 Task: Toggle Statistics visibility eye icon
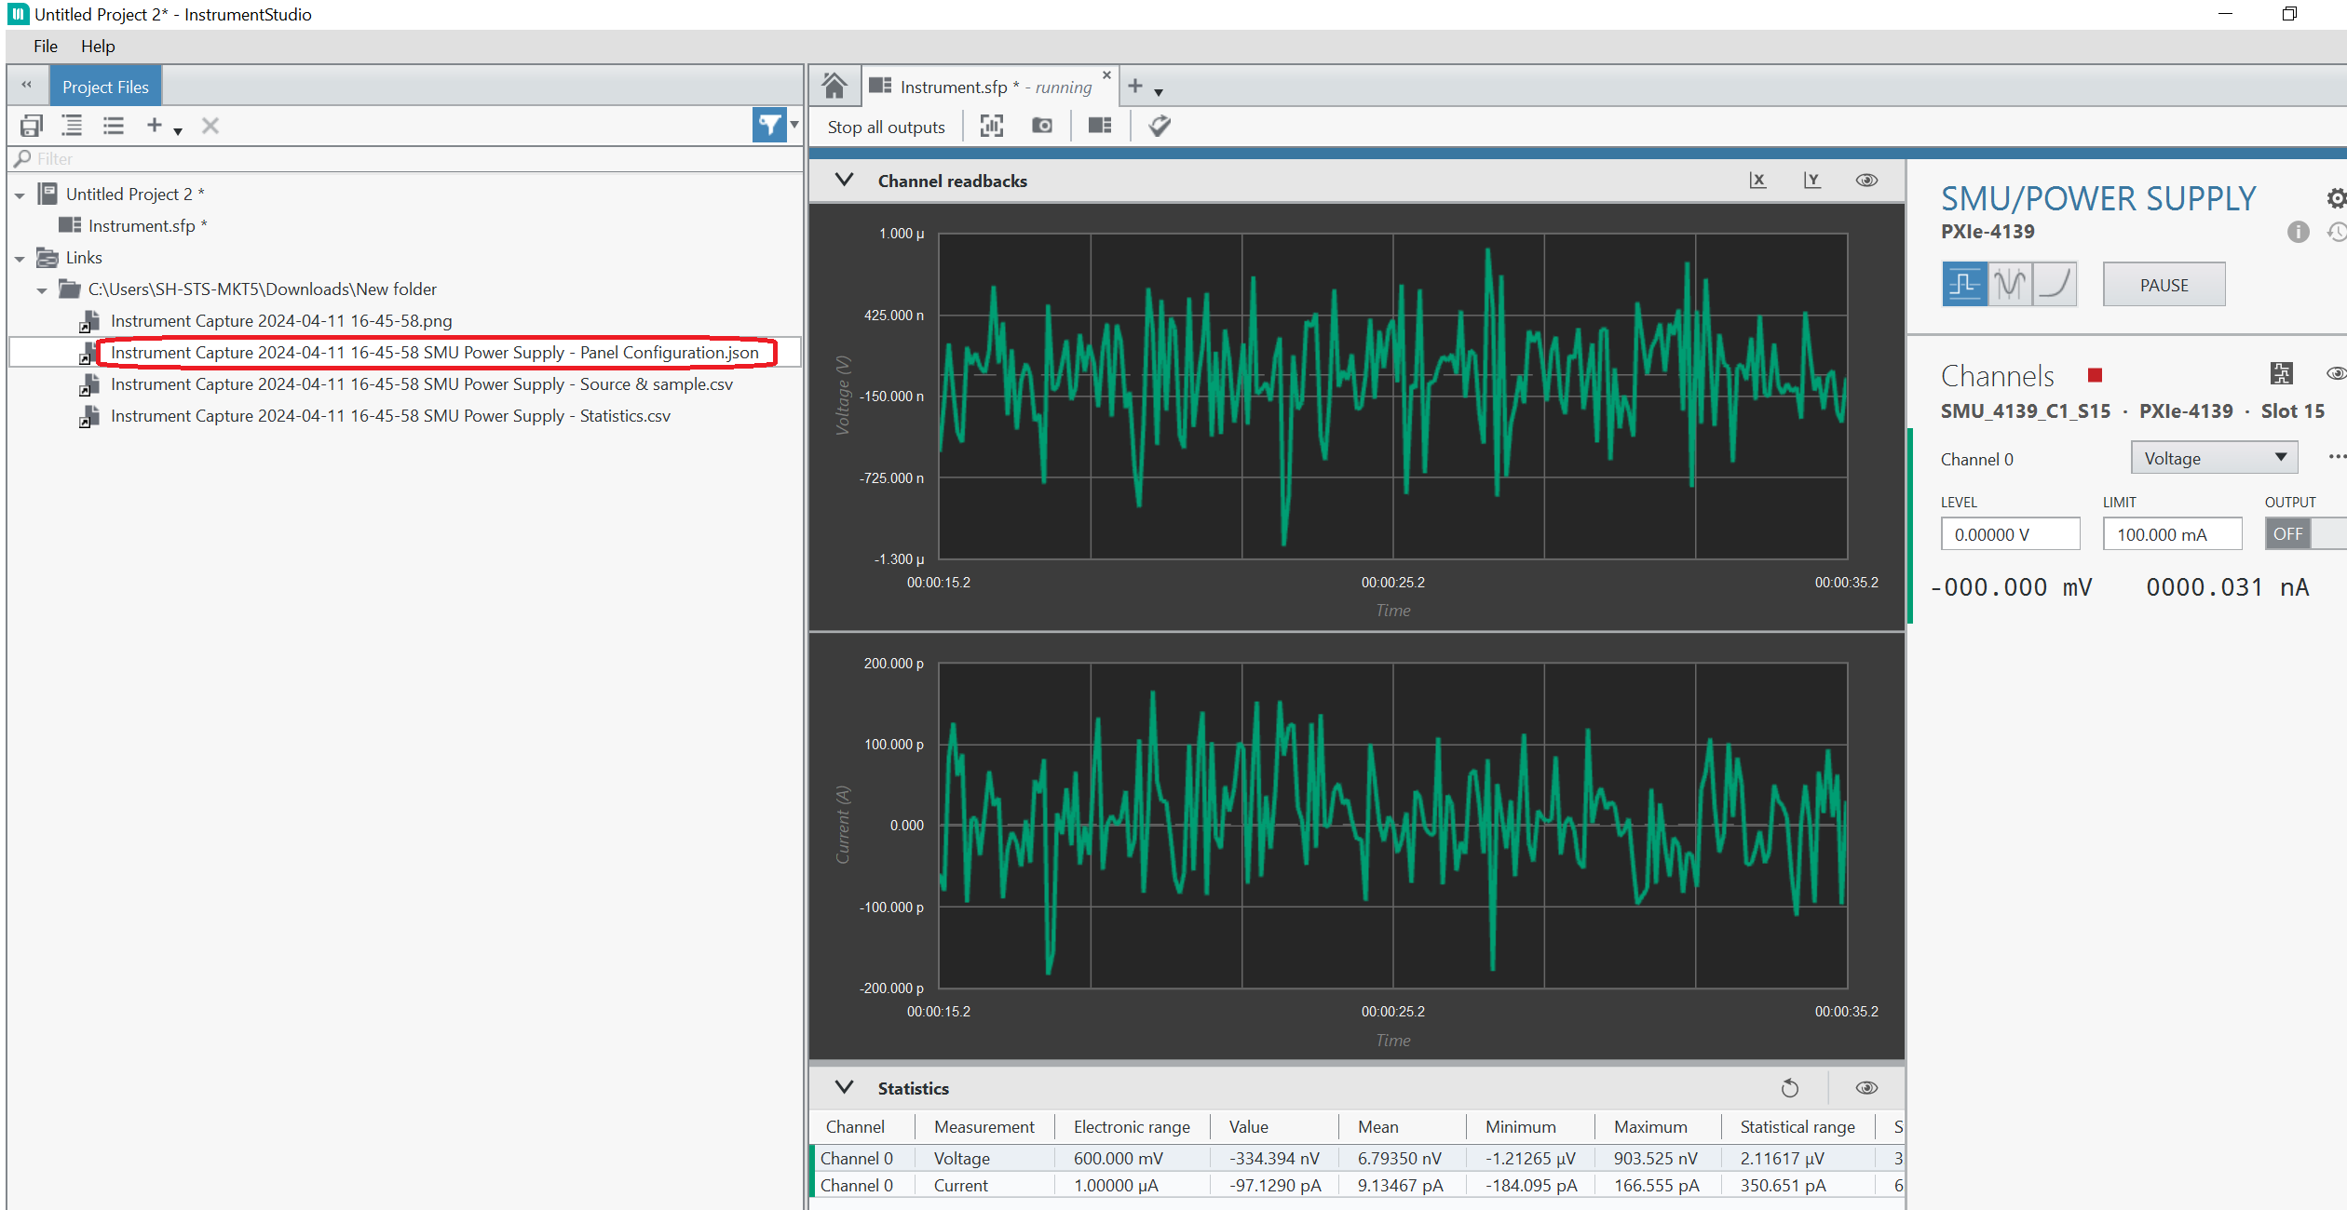point(1866,1088)
